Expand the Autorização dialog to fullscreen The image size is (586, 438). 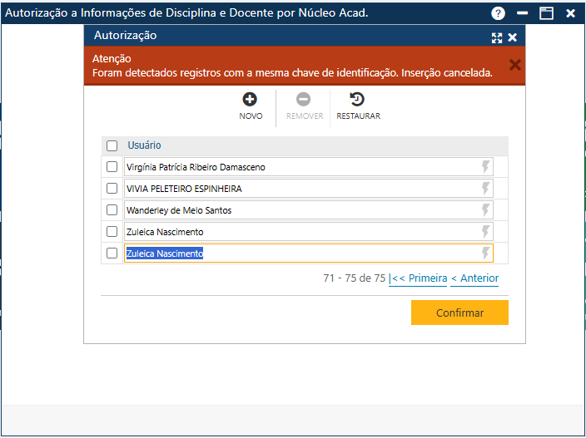(497, 37)
